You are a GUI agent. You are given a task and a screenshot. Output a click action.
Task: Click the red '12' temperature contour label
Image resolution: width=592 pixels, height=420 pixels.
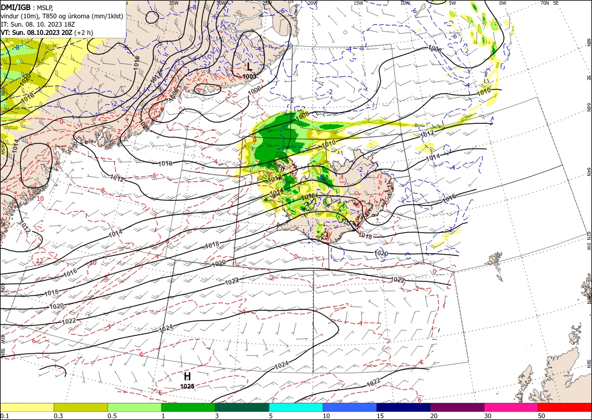point(40,261)
